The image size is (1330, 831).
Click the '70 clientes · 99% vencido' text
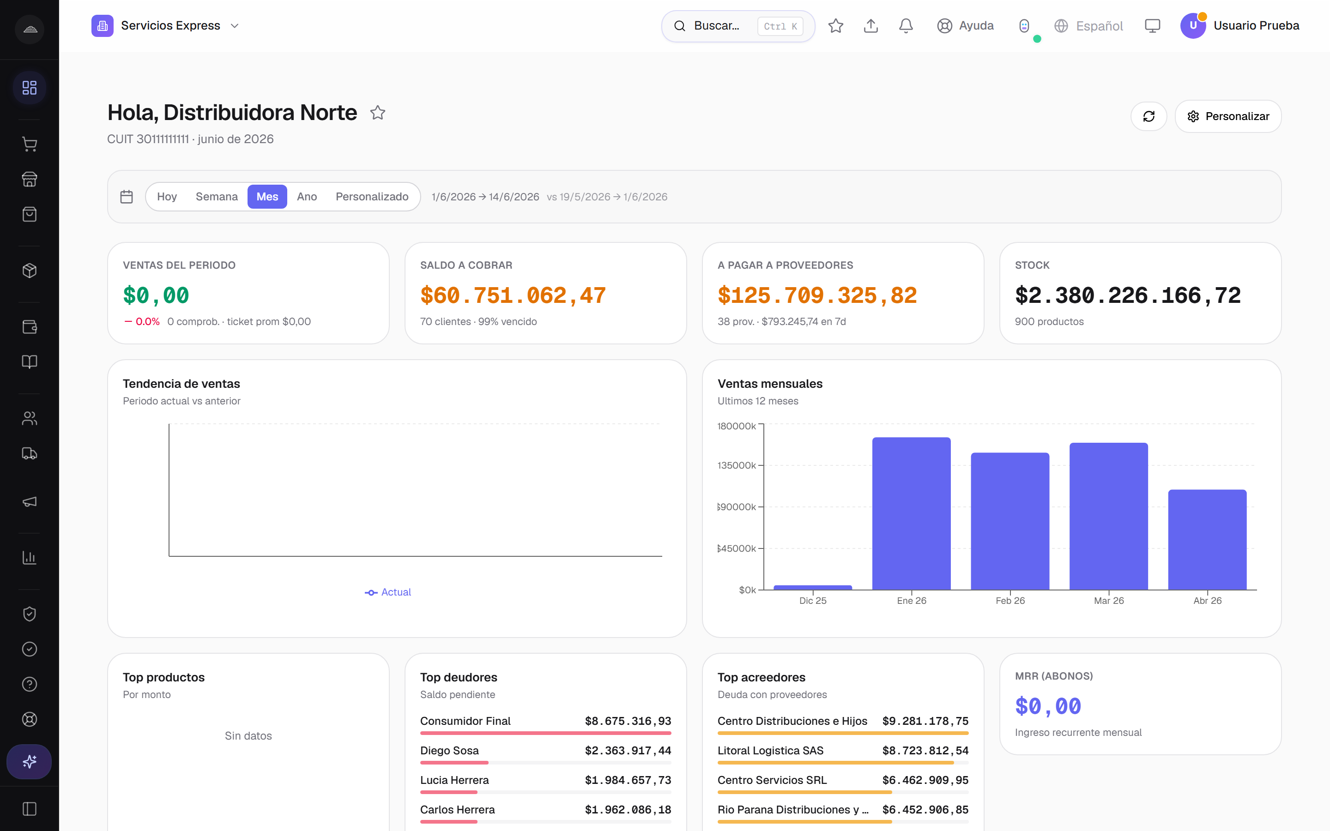pos(478,321)
